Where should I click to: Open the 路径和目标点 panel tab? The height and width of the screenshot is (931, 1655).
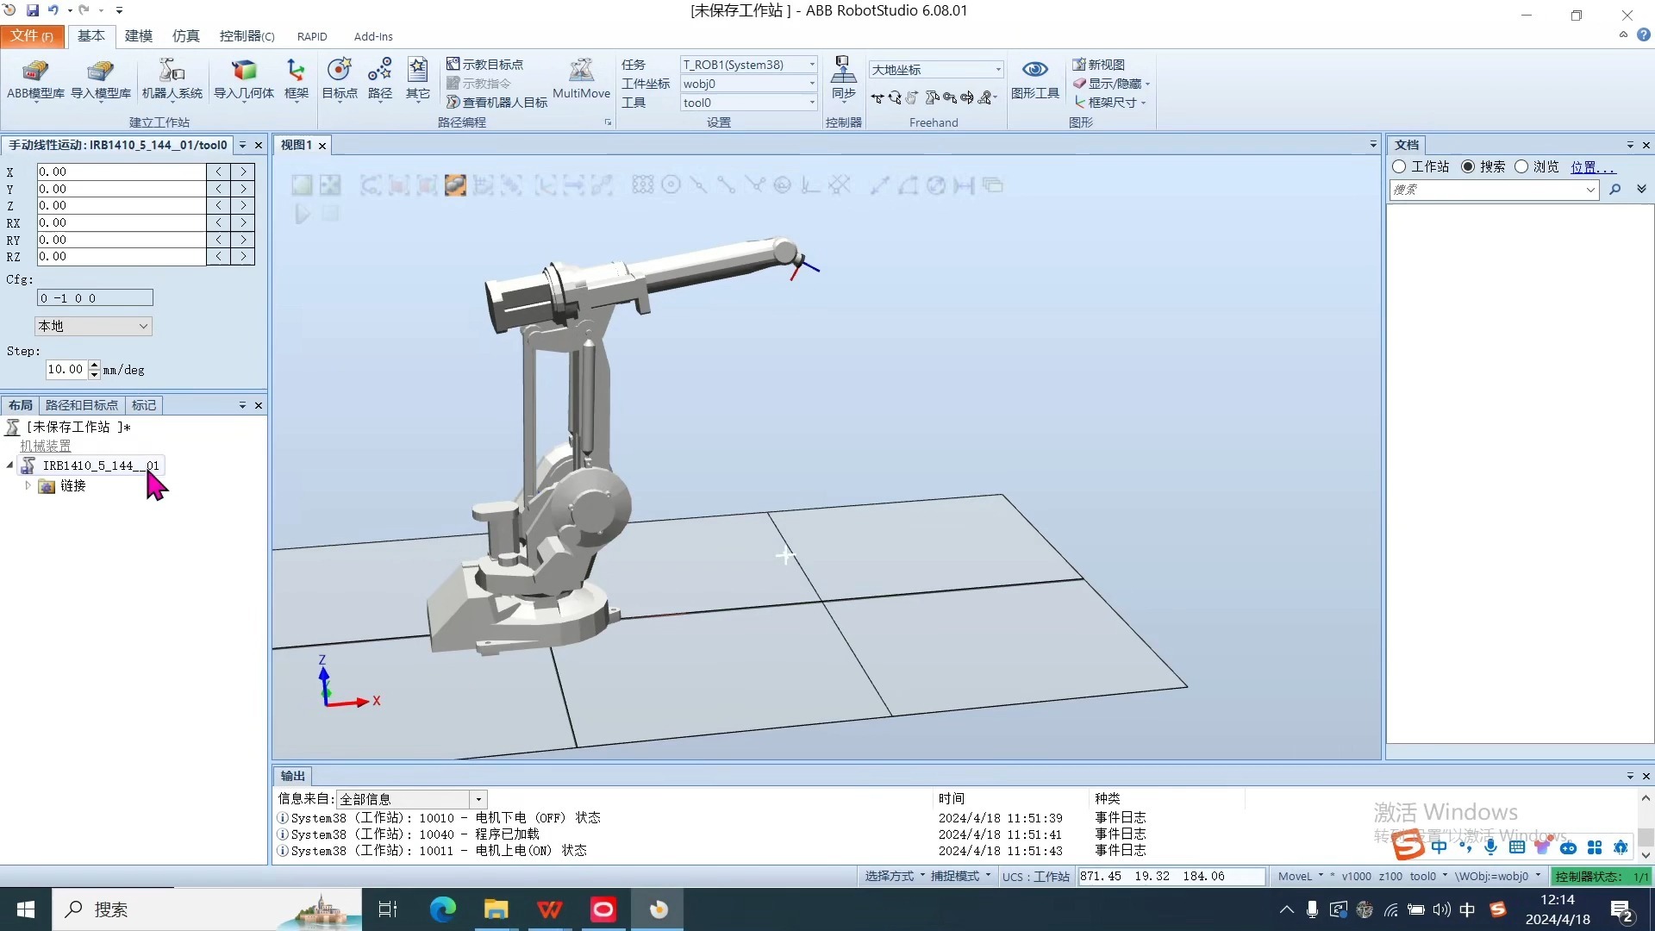pos(82,405)
